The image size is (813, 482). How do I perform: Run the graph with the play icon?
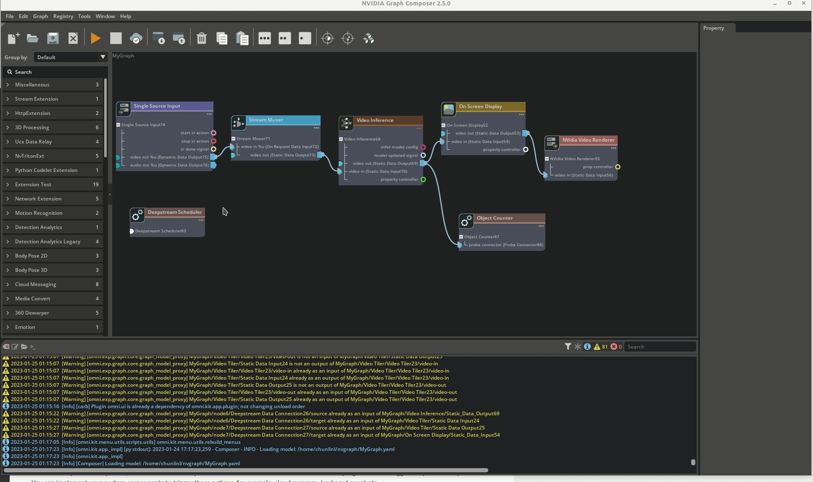tap(95, 38)
